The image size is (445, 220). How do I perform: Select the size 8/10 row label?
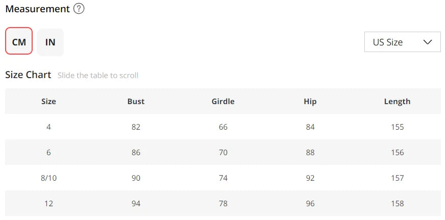click(48, 178)
